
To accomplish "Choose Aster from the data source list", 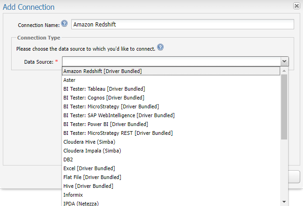I will tap(69, 80).
